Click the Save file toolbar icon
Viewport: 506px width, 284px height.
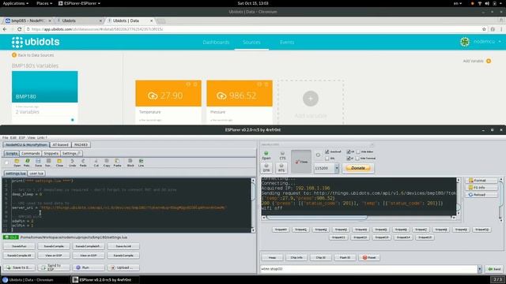pyautogui.click(x=38, y=163)
